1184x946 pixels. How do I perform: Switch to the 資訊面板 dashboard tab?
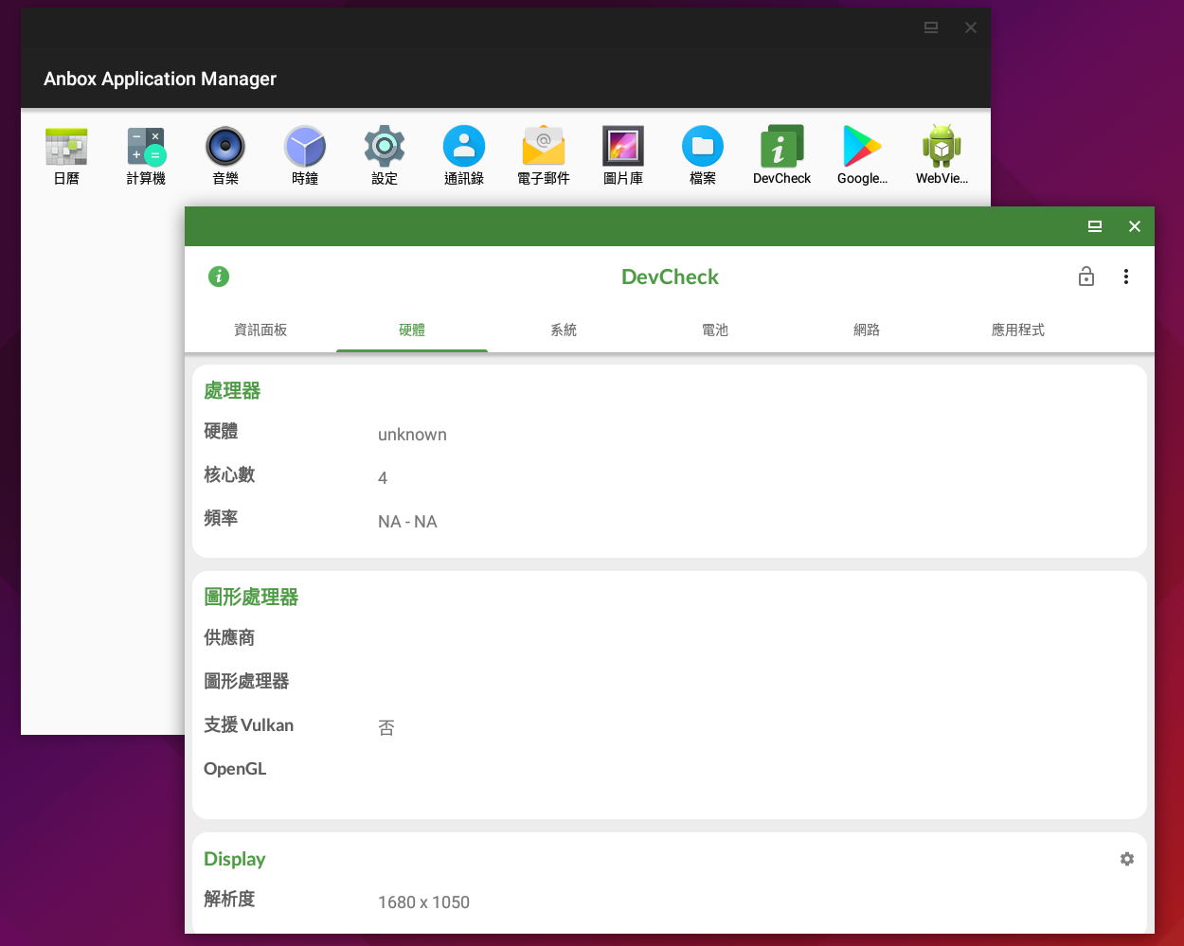[x=260, y=330]
